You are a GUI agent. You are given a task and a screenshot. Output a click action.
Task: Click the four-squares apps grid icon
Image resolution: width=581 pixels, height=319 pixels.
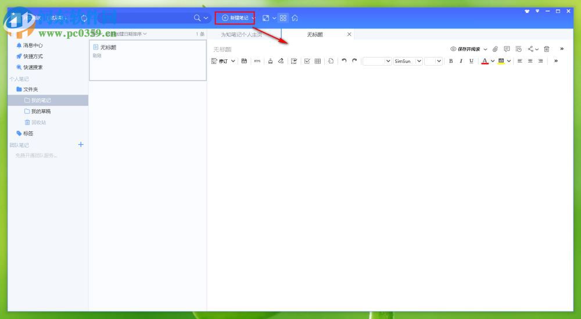tap(283, 18)
